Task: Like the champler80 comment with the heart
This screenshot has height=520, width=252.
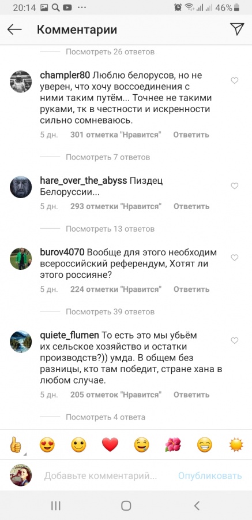Action: (235, 80)
